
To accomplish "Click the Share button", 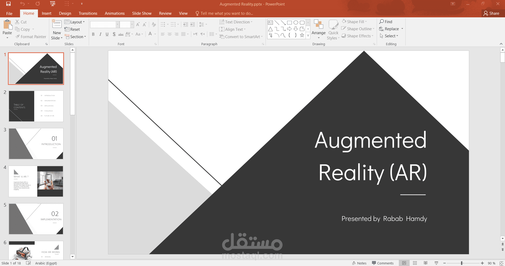I will [x=492, y=13].
